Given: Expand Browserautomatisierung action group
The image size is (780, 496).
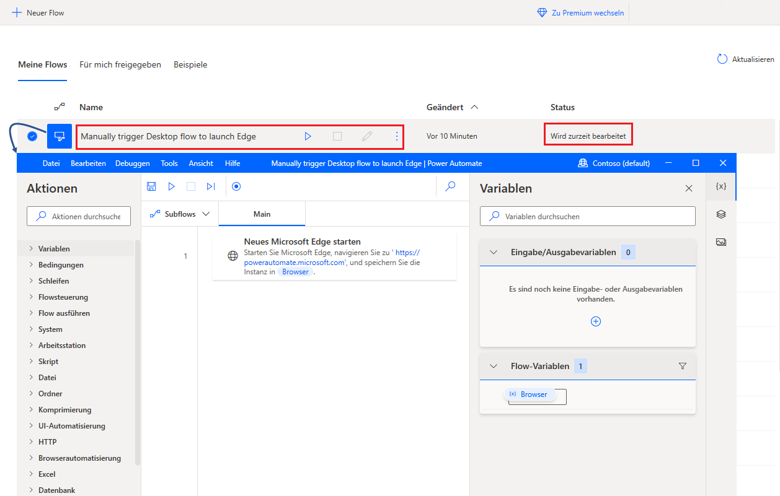Looking at the screenshot, I should point(76,458).
